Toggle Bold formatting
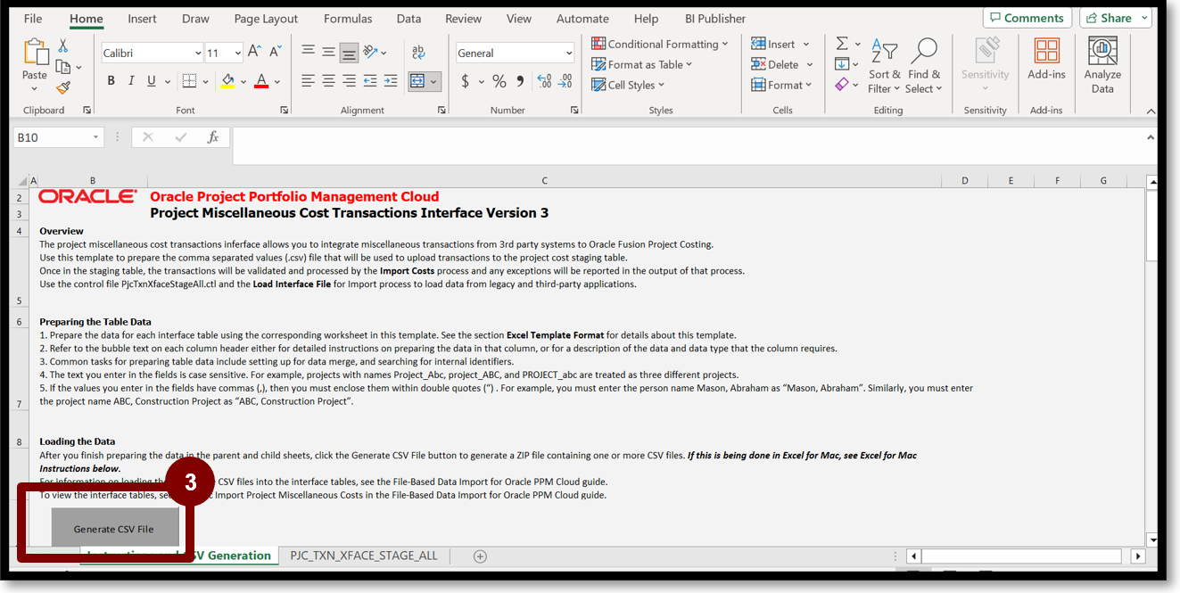1180x593 pixels. tap(111, 81)
